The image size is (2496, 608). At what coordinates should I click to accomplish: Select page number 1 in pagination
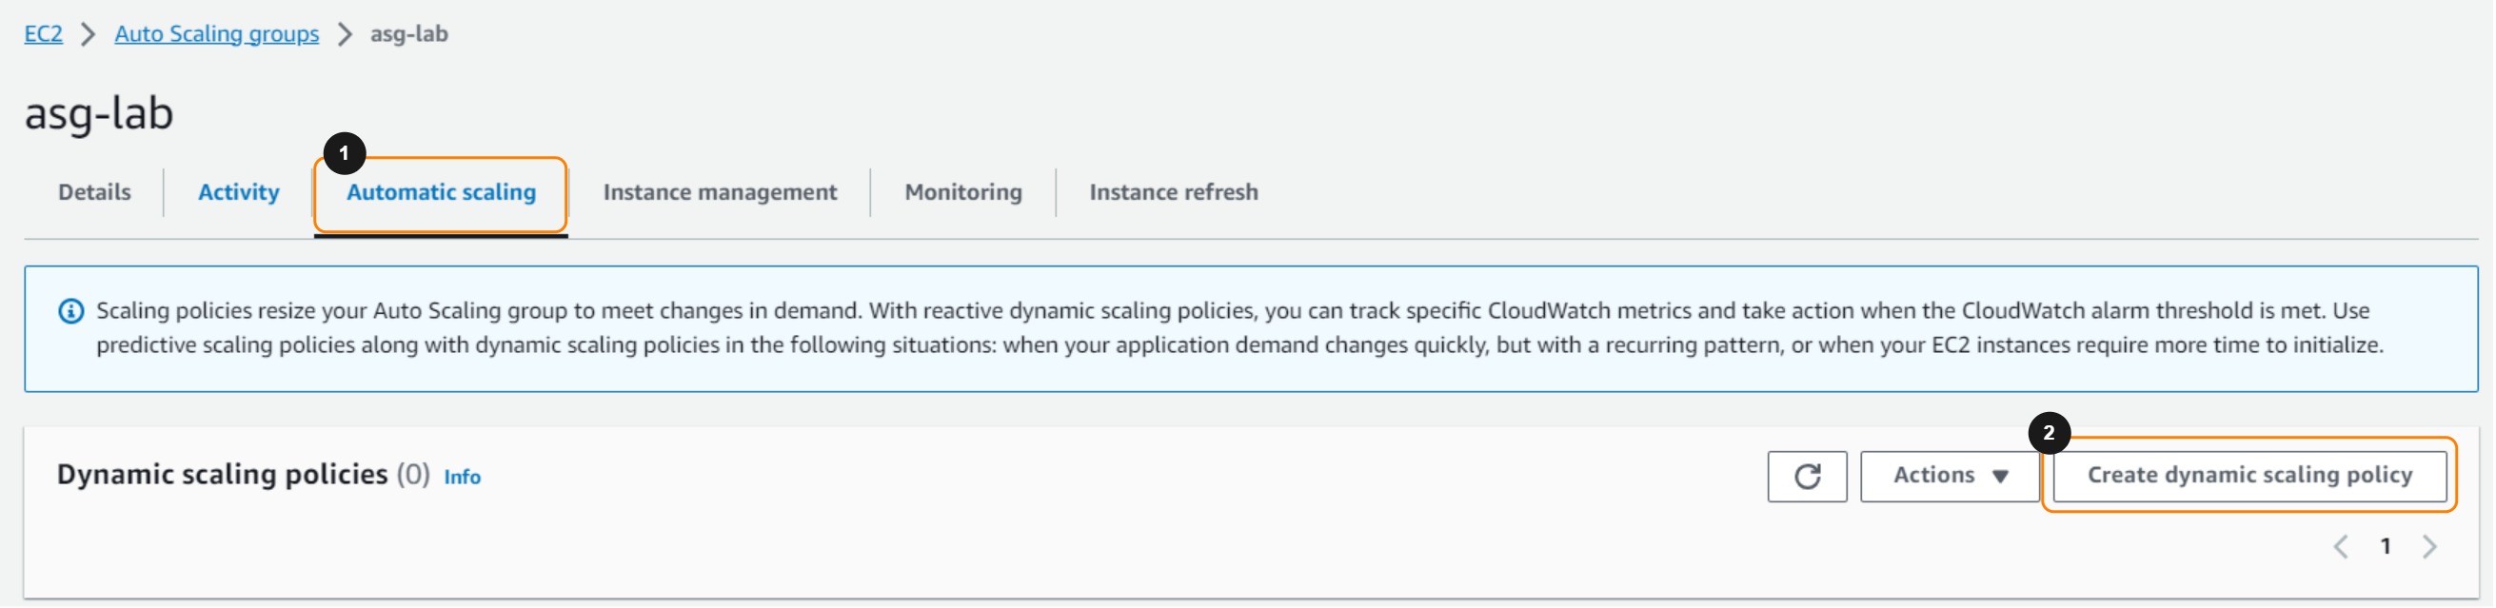tap(2386, 547)
